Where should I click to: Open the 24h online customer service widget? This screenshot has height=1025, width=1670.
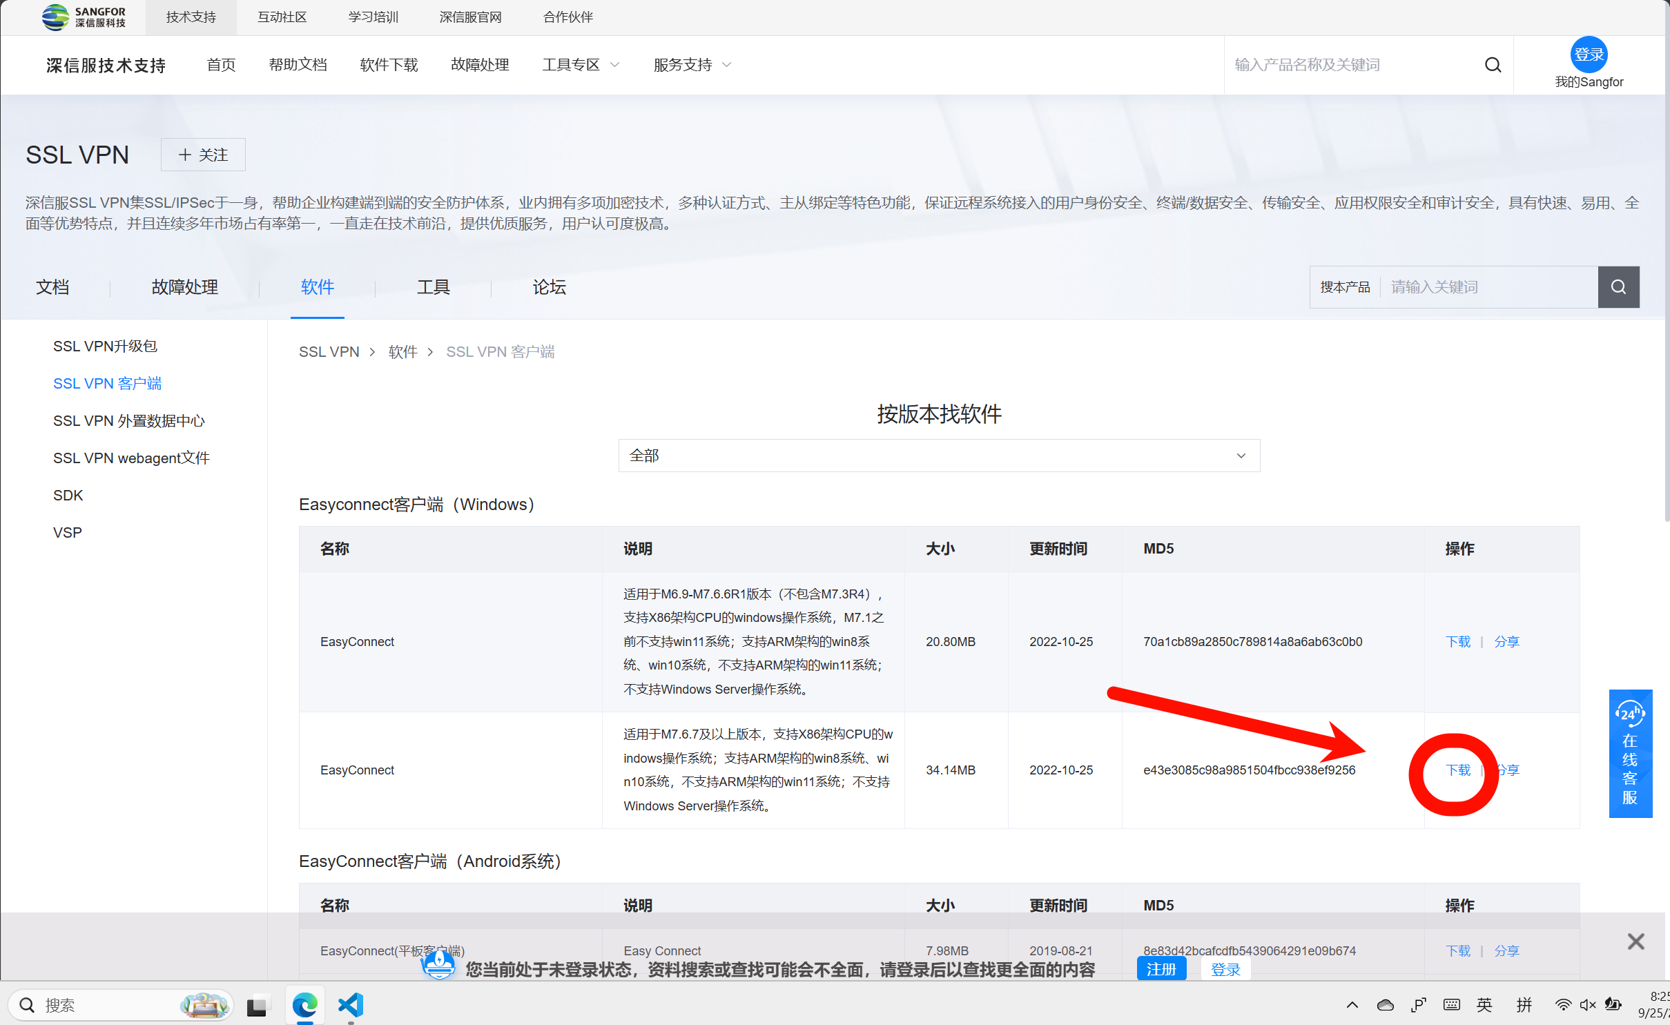point(1629,754)
